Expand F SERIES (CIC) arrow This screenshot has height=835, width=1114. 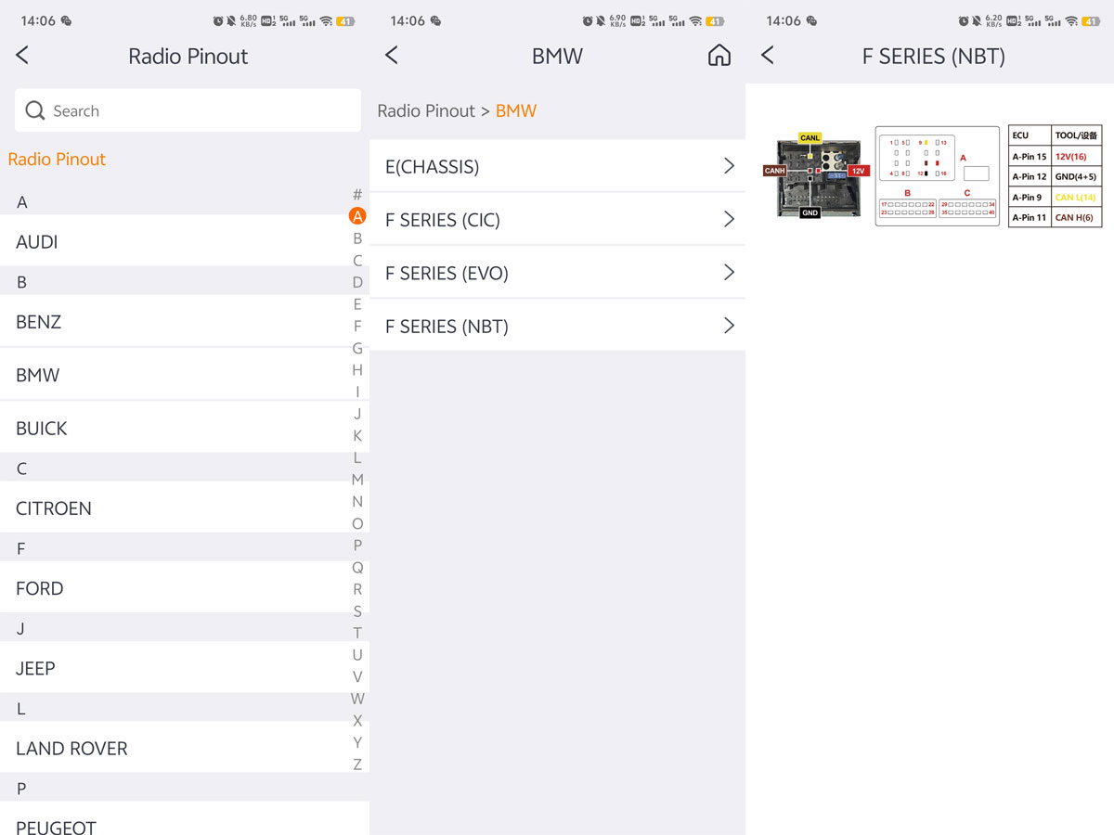(729, 219)
